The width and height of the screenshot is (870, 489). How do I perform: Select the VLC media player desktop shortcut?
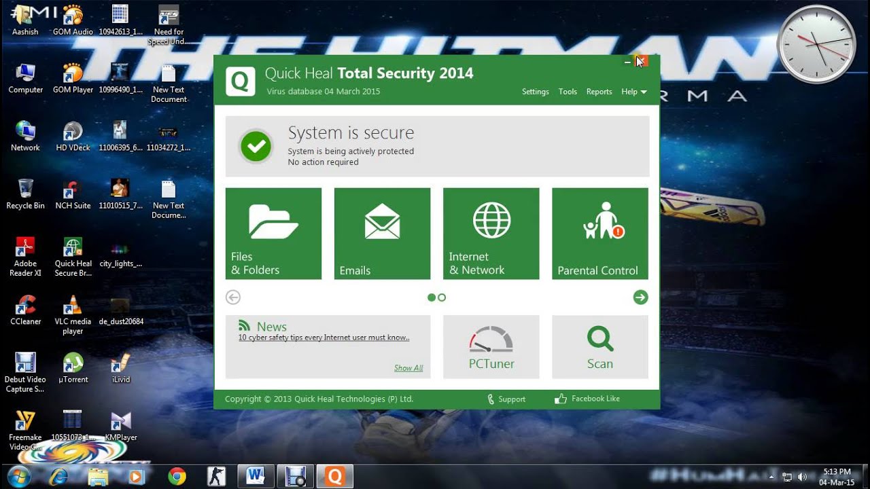tap(73, 314)
